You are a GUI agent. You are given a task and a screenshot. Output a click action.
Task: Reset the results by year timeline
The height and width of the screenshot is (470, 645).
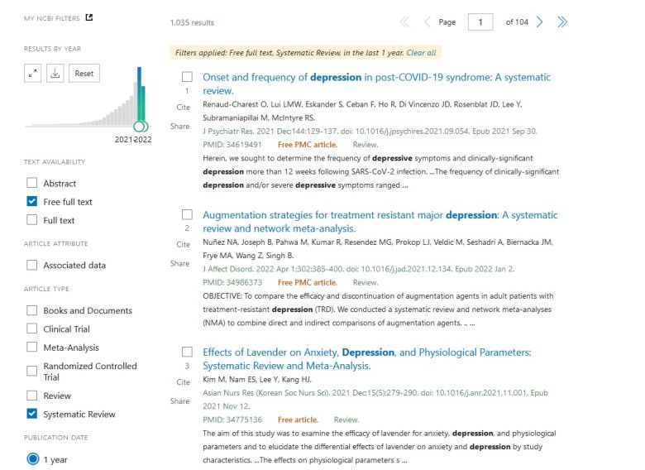tap(84, 74)
